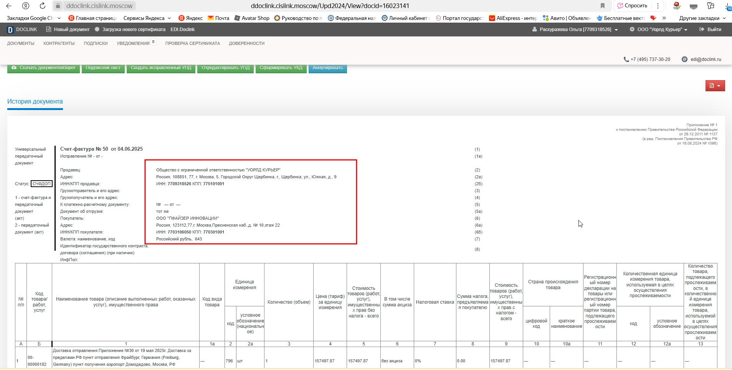Open downloads showing badge 10
Viewport: 732px width, 370px height.
(727, 6)
